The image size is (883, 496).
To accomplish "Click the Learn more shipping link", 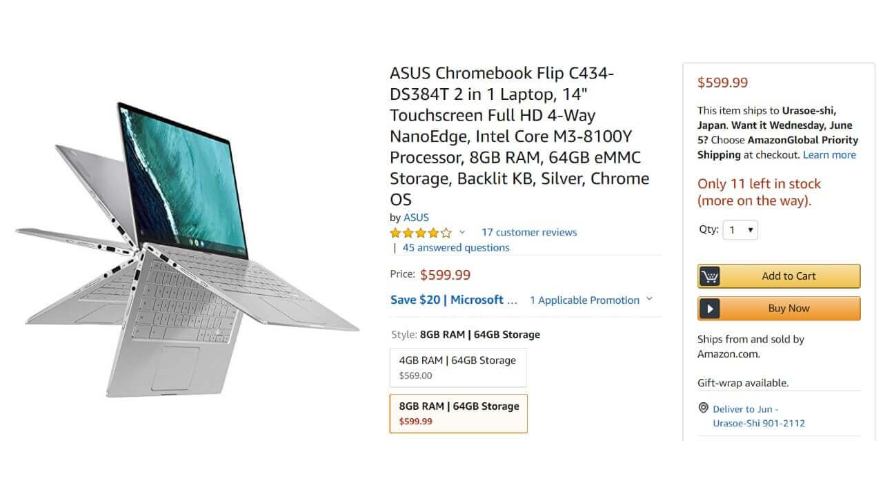I will 829,155.
